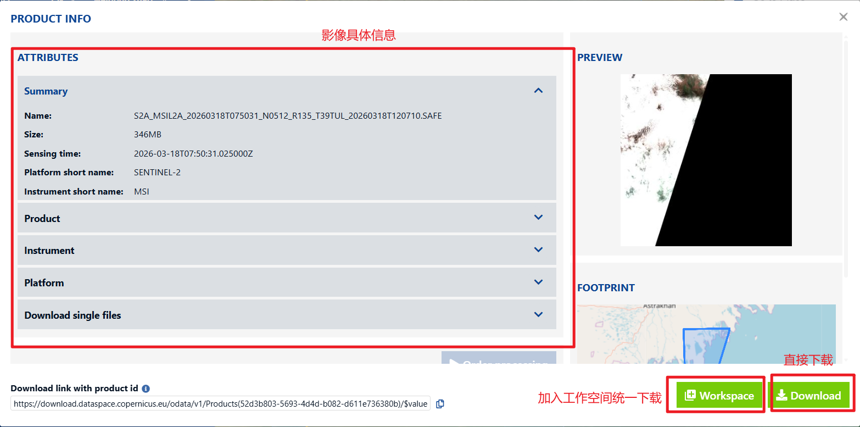Select the sensing time value

193,154
